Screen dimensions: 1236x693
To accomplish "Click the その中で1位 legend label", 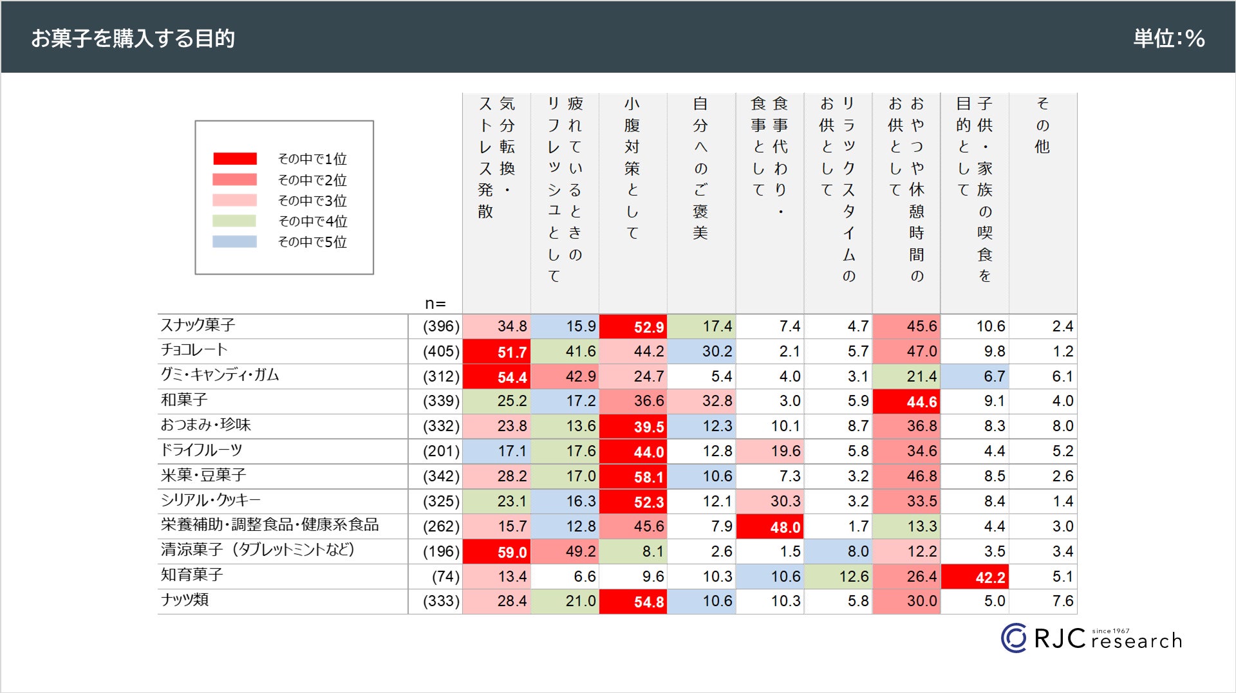I will pyautogui.click(x=312, y=159).
